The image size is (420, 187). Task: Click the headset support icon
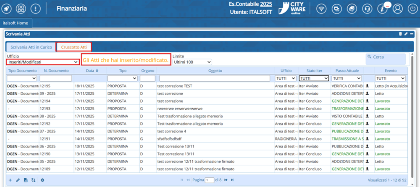point(367,8)
